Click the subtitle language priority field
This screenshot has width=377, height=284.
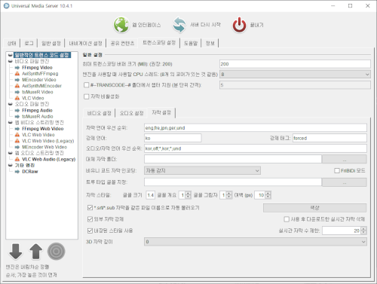256,128
